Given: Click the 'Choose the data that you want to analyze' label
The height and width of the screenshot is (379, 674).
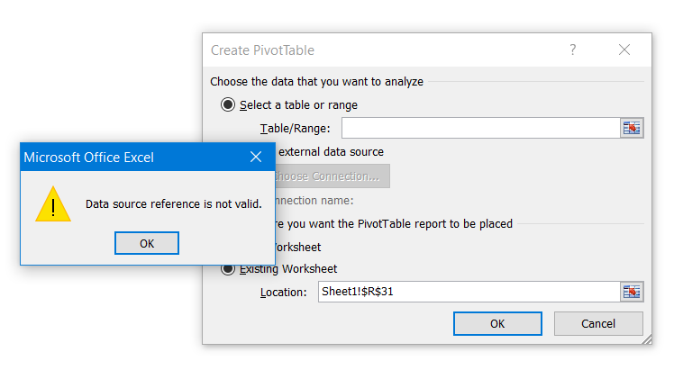Looking at the screenshot, I should tap(317, 82).
